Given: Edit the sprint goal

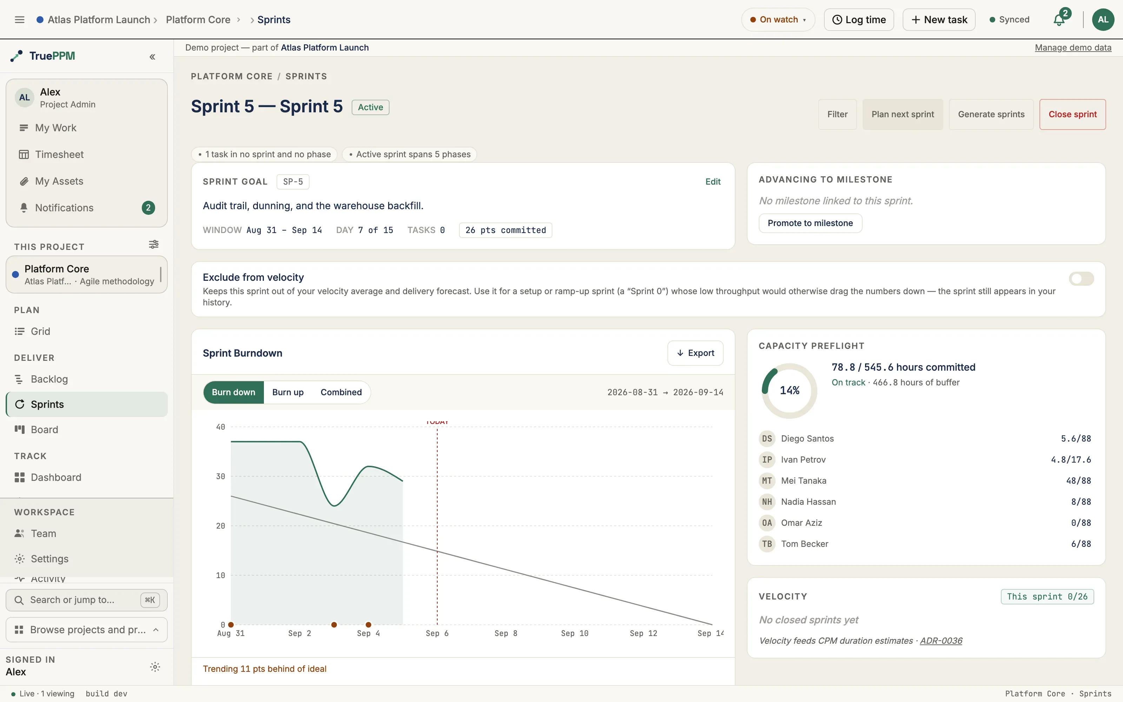Looking at the screenshot, I should click(713, 181).
